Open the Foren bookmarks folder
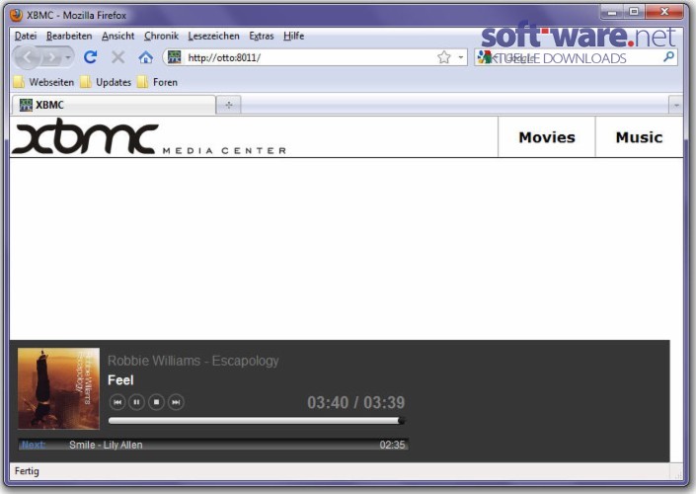696x494 pixels. 157,82
